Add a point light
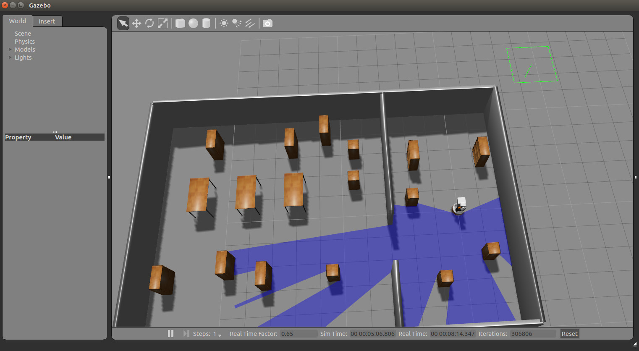Image resolution: width=639 pixels, height=351 pixels. (224, 23)
